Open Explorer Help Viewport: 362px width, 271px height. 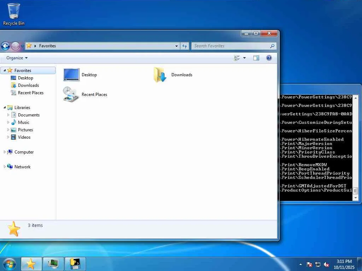coord(269,58)
